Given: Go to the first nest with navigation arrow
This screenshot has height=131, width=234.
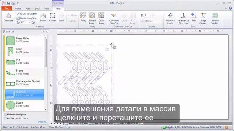Looking at the screenshot, I should (x=52, y=123).
